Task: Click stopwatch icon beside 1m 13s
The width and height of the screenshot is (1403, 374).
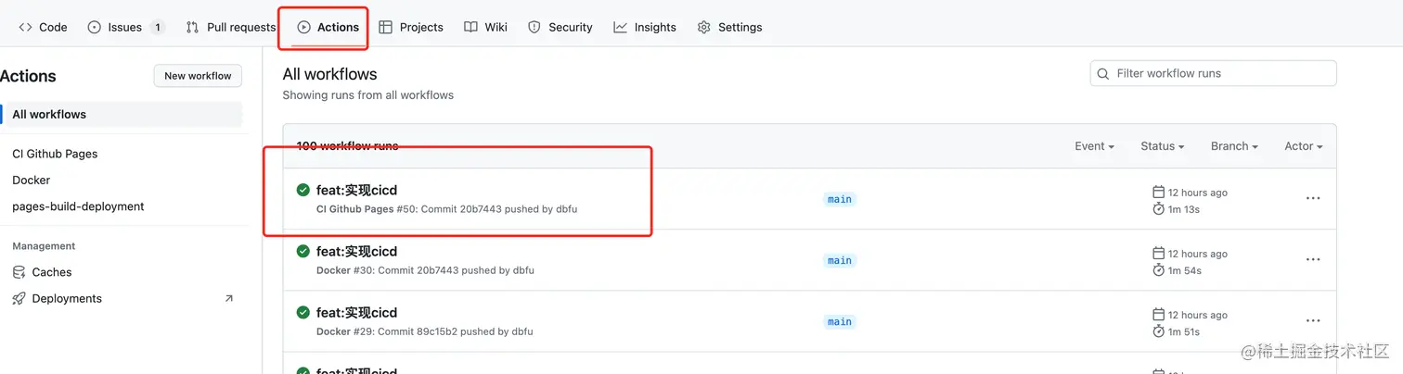Action: [1158, 209]
